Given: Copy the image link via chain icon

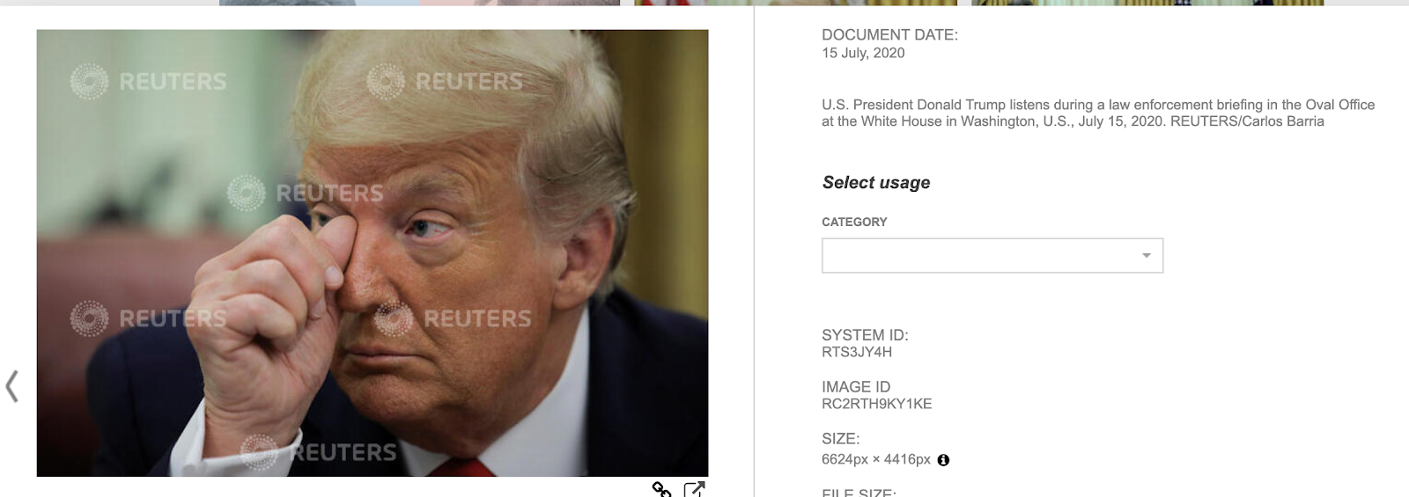Looking at the screenshot, I should click(x=661, y=489).
